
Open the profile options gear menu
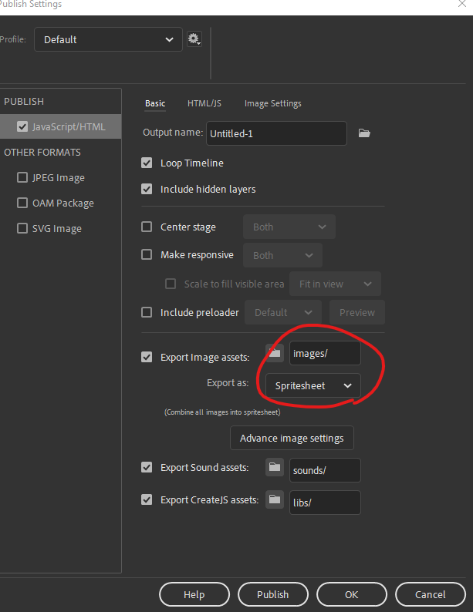pyautogui.click(x=194, y=39)
